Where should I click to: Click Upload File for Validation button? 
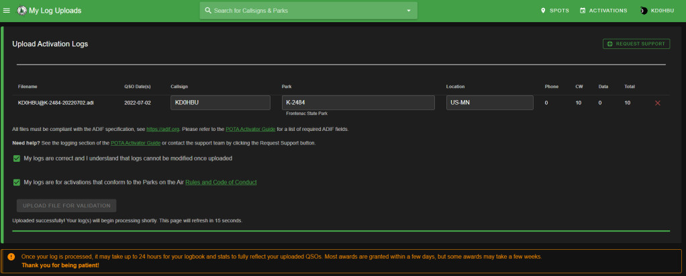66,205
